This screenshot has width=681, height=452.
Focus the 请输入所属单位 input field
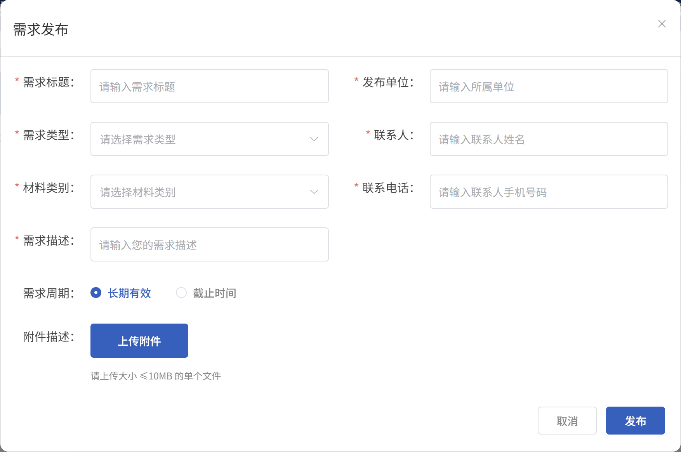coord(548,87)
